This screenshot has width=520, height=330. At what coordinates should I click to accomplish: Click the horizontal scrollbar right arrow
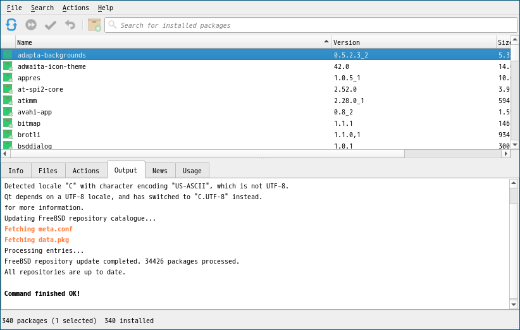(x=505, y=154)
